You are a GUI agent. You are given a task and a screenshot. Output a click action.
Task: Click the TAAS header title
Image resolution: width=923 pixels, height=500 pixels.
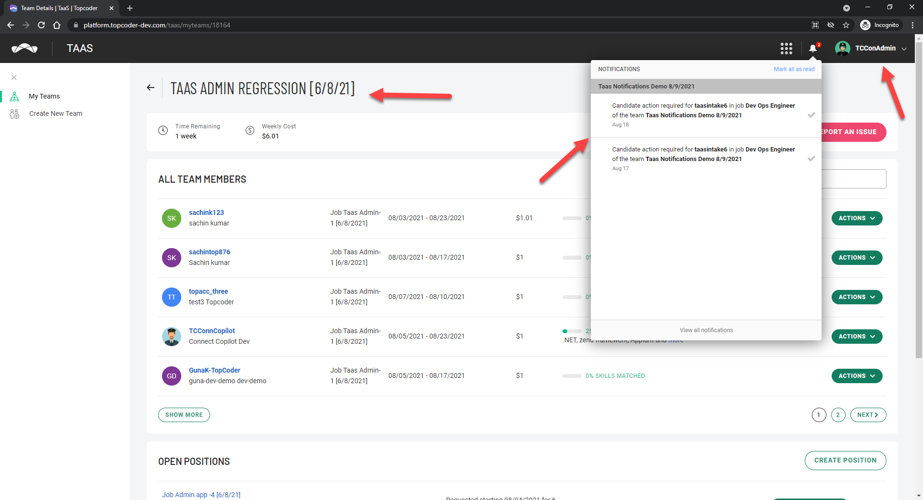click(x=80, y=49)
